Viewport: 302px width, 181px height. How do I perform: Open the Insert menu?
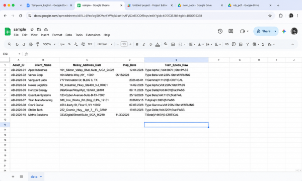coord(45,35)
